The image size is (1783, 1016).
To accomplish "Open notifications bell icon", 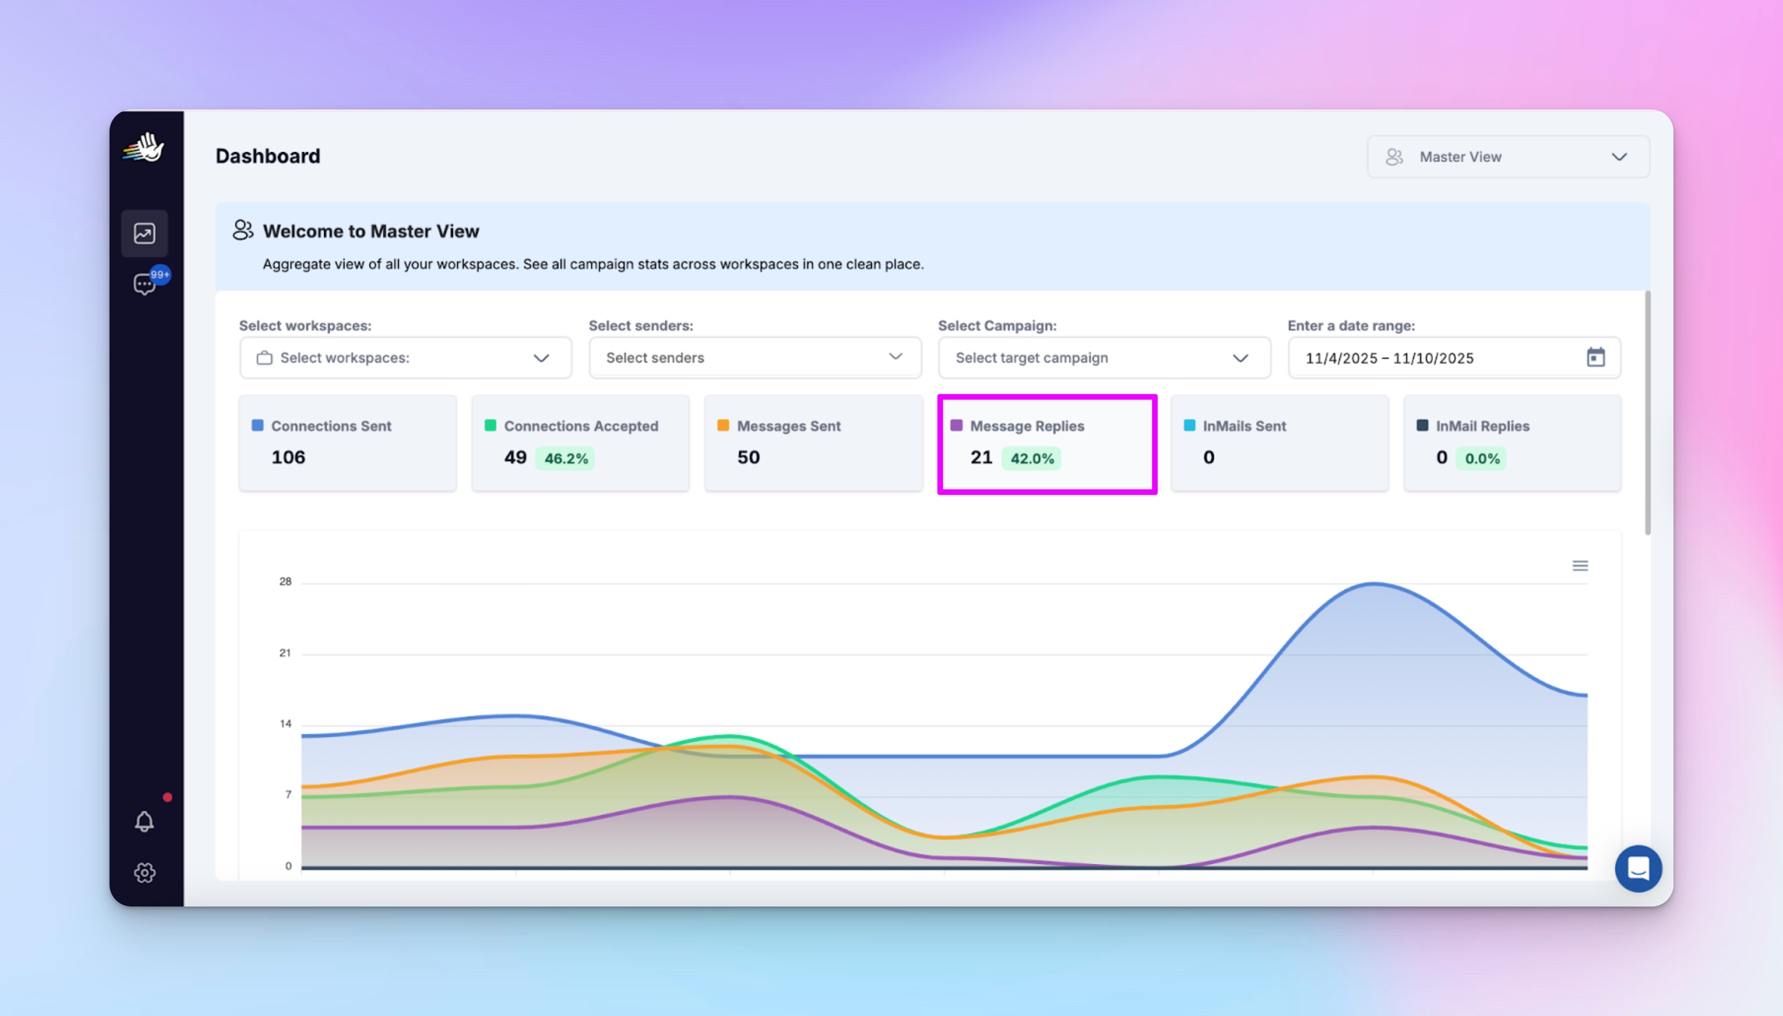I will (145, 821).
